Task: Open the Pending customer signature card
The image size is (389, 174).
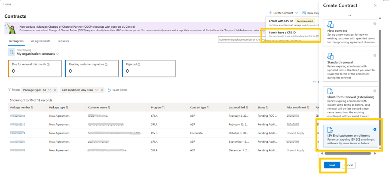Action: (92, 69)
